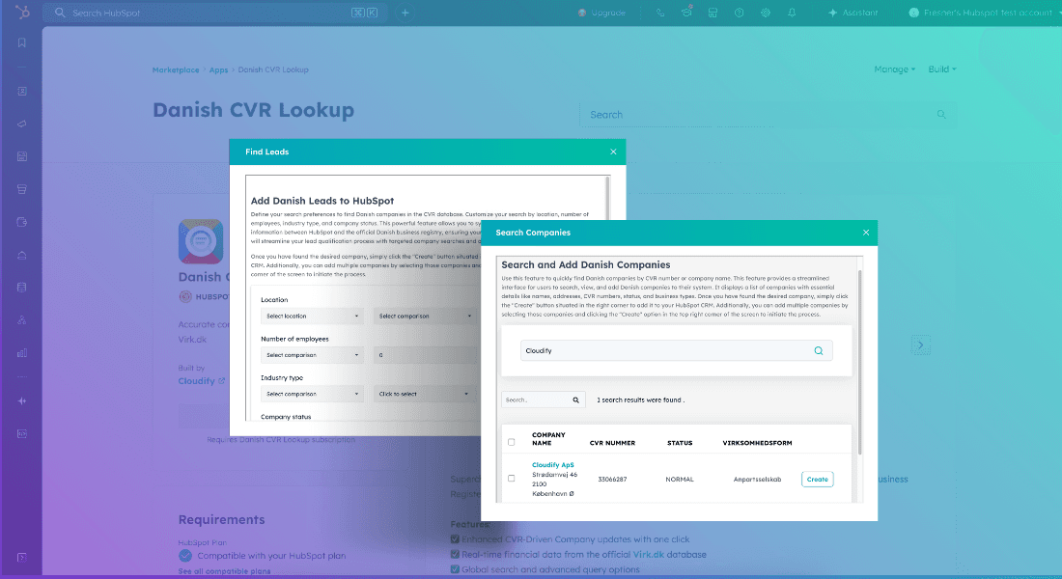Go to Marketplace breadcrumb

(x=176, y=69)
